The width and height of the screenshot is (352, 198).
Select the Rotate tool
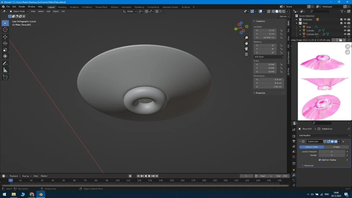[x=5, y=43]
